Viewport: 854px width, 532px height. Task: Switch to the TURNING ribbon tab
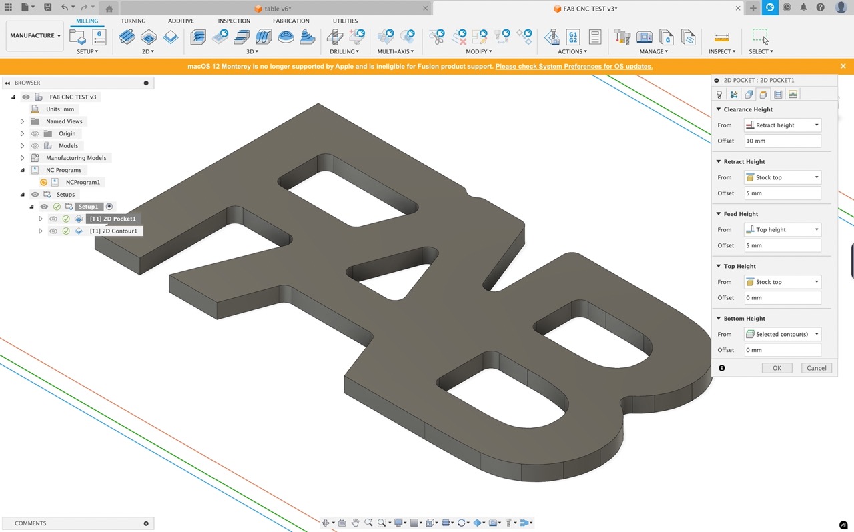pyautogui.click(x=133, y=21)
